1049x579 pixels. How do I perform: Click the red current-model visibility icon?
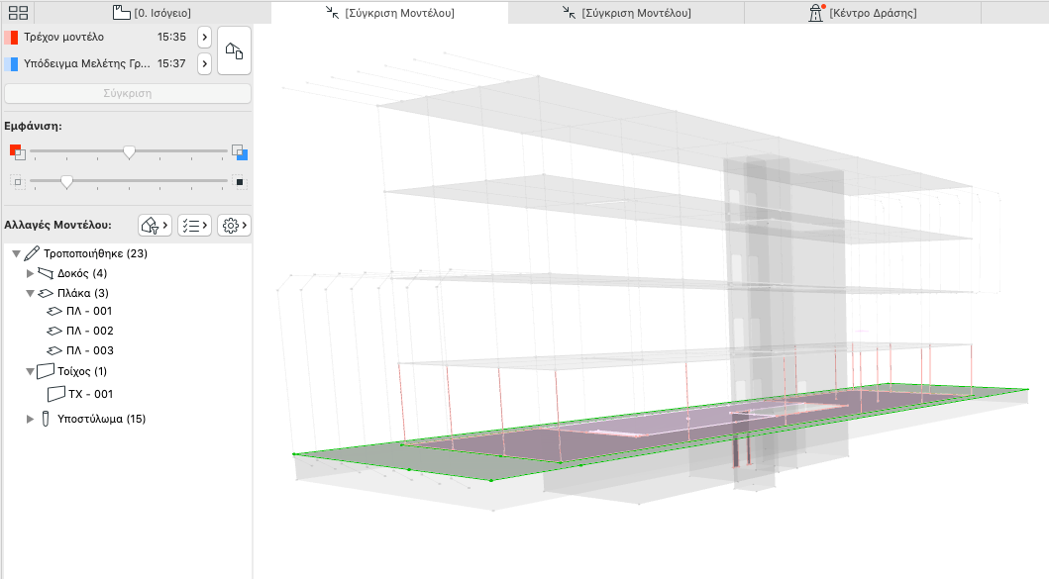tap(18, 152)
